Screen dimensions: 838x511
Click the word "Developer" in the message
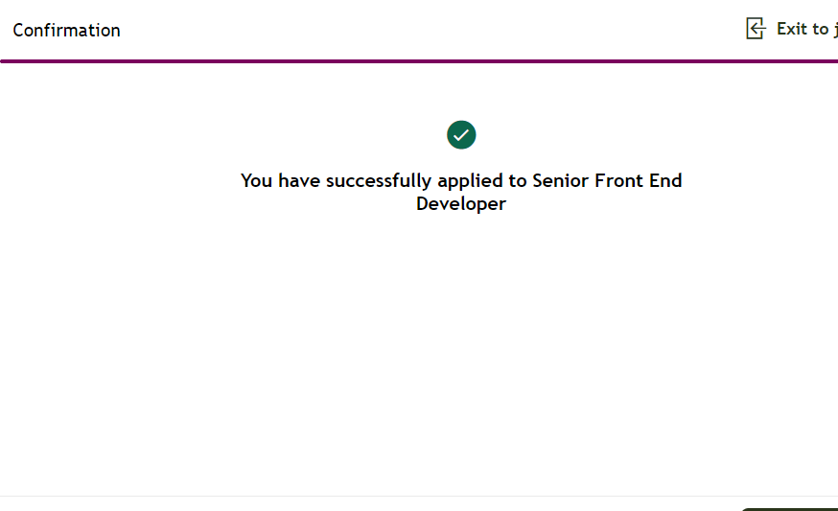[x=461, y=204]
